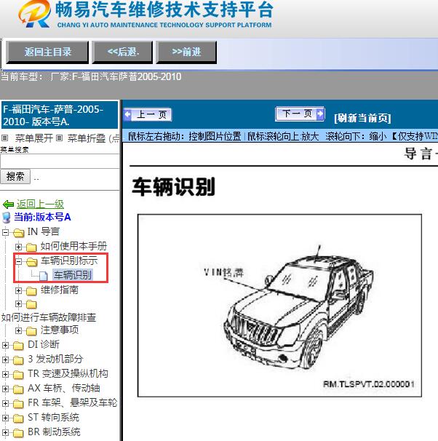Click the ST 转向系统 folder icon

click(19, 418)
